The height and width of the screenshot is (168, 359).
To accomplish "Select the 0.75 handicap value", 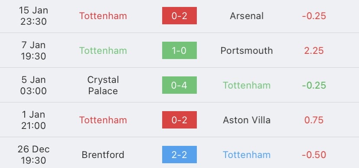I will click(314, 120).
